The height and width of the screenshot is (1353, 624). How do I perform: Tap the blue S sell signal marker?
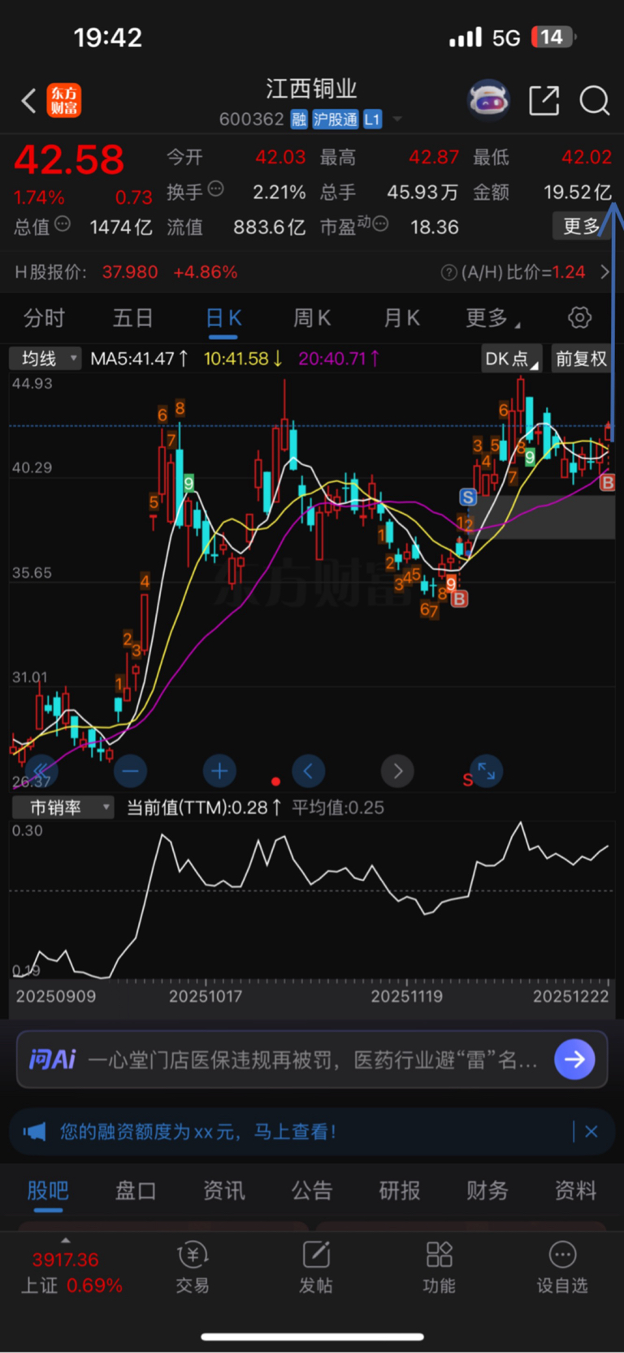pos(468,497)
